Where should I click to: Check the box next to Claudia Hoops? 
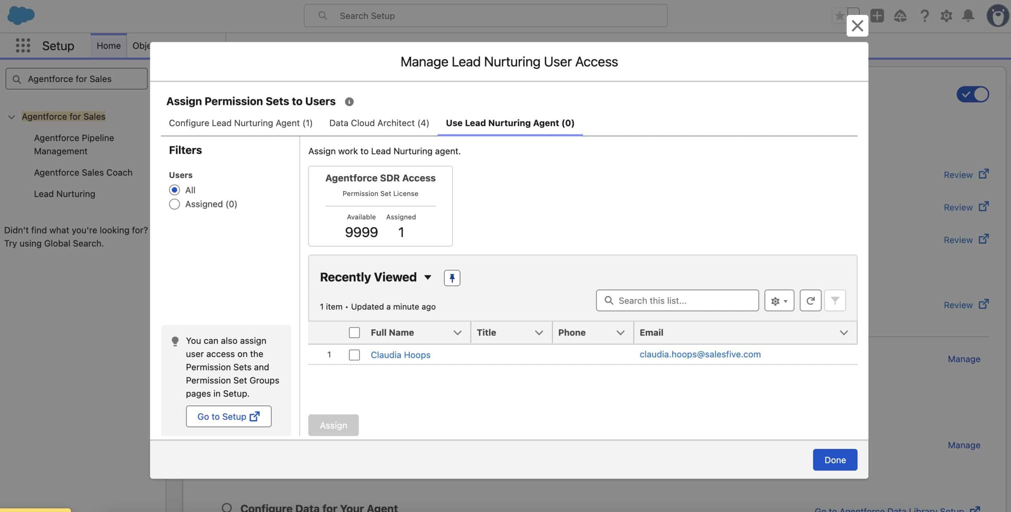pyautogui.click(x=354, y=355)
